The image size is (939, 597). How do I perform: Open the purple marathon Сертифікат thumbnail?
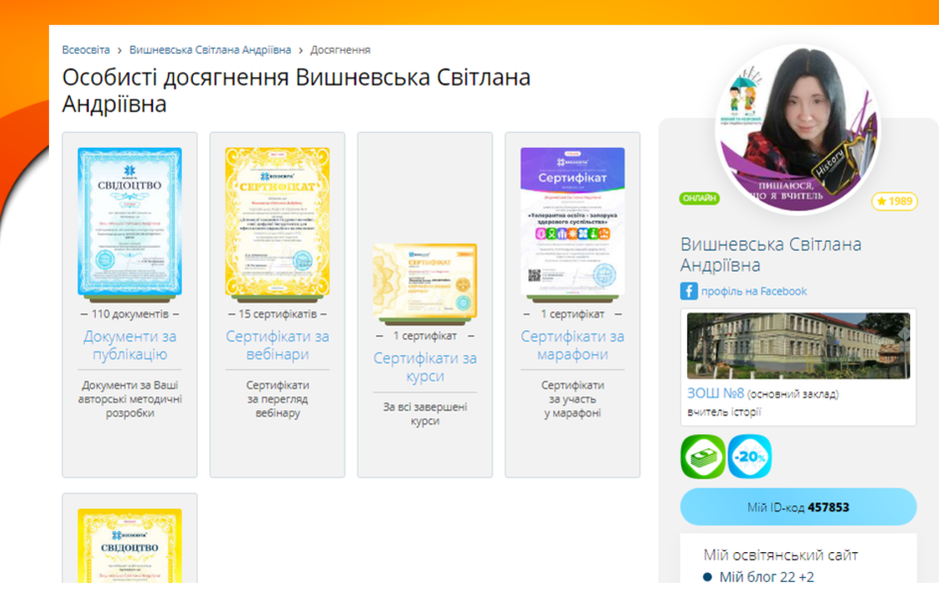pyautogui.click(x=572, y=222)
